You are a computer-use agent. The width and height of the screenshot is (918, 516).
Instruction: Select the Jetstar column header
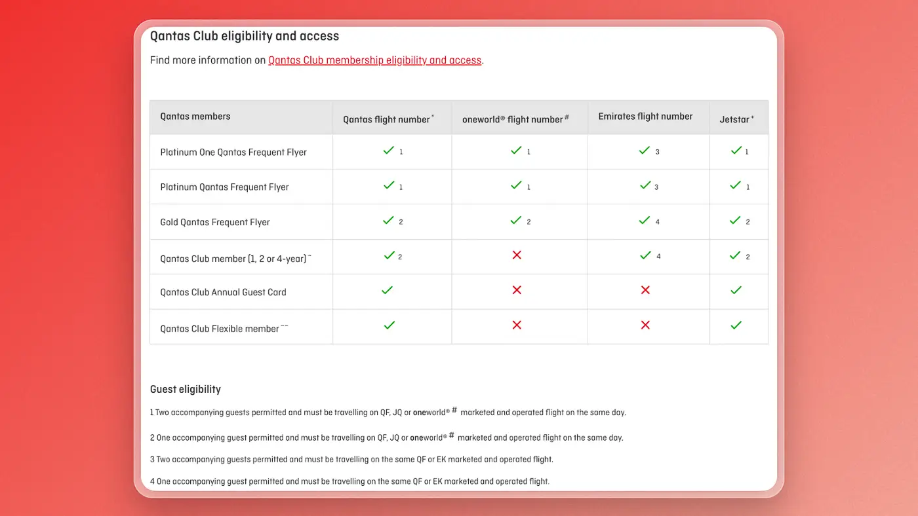pyautogui.click(x=737, y=119)
